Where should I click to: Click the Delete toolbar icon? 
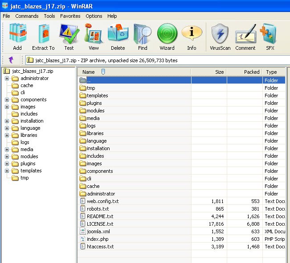click(118, 37)
